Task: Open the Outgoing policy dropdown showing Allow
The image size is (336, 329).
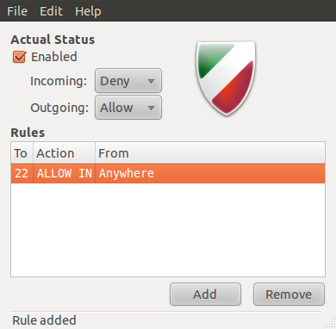Action: (x=128, y=108)
